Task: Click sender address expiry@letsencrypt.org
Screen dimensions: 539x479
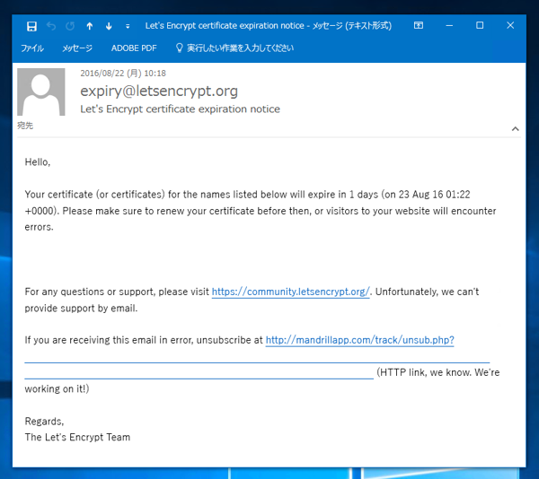Action: click(159, 91)
